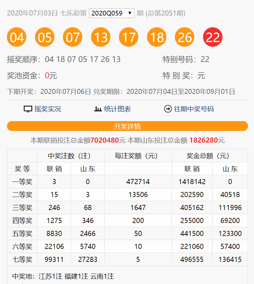Click the third prize amount 1647
Screen dimensions: 254x284
coord(138,207)
